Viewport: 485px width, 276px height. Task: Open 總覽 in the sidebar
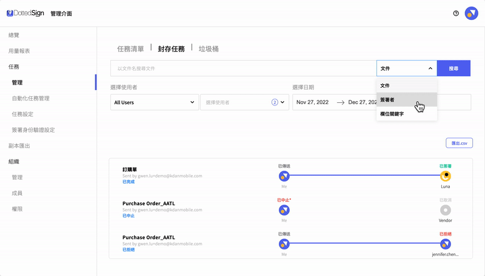coord(13,35)
